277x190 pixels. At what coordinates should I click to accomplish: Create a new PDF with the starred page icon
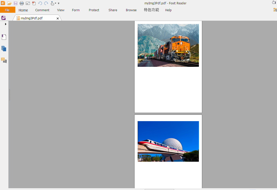click(x=34, y=3)
